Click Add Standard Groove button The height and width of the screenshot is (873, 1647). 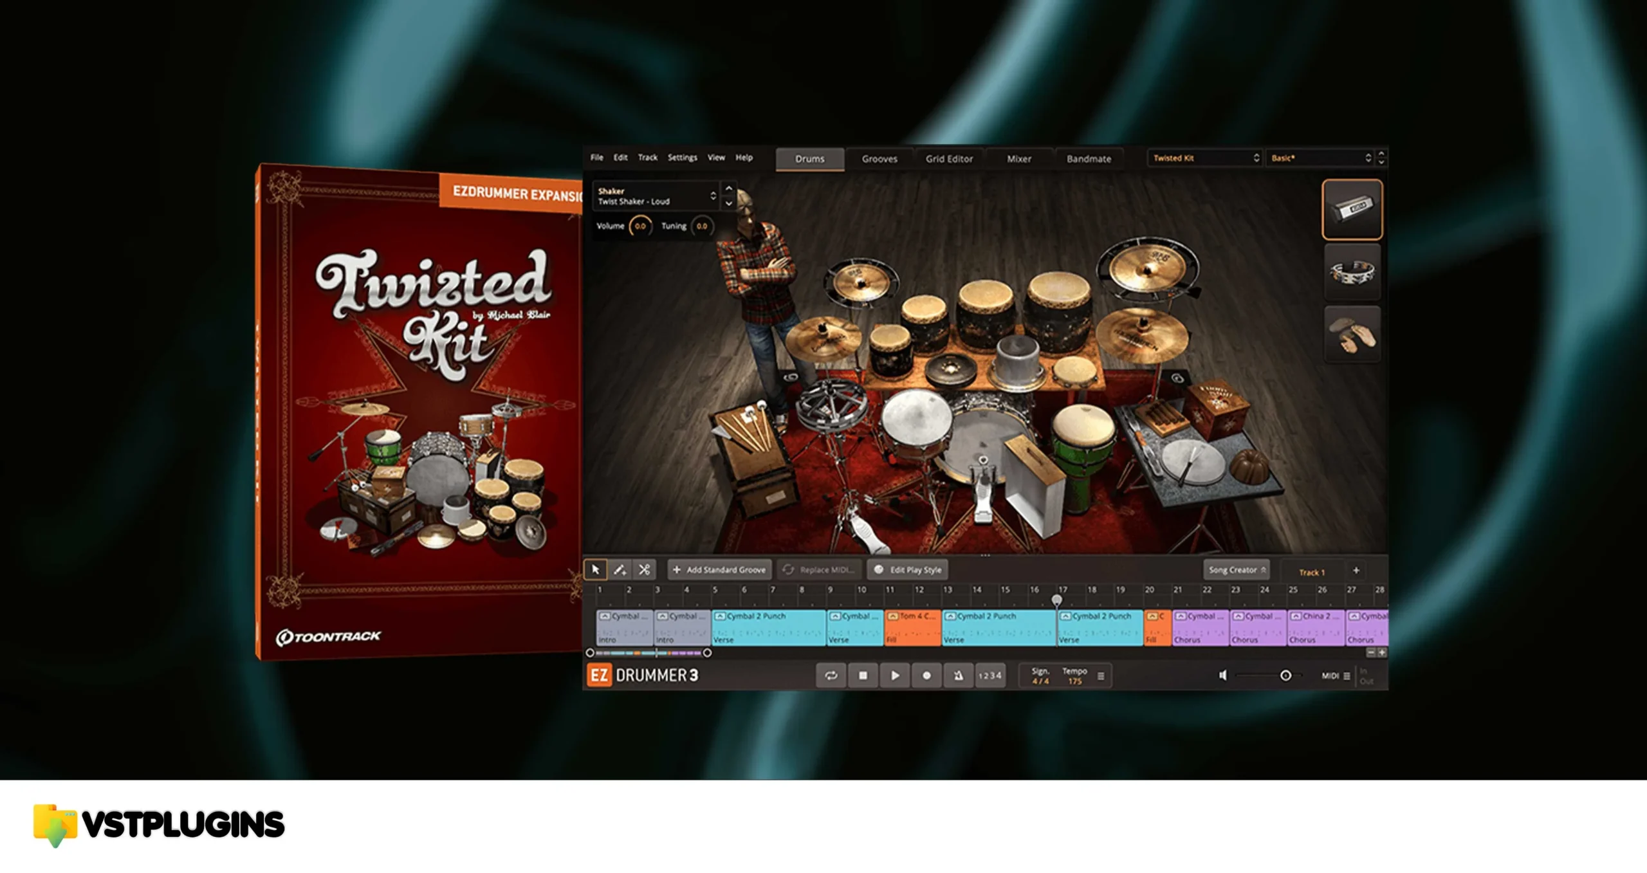719,570
